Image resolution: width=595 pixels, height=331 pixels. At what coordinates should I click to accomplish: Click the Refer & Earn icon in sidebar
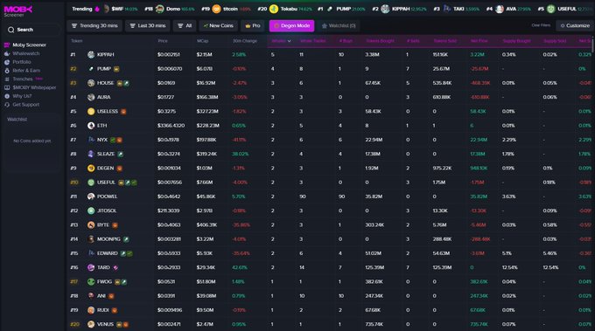7,71
